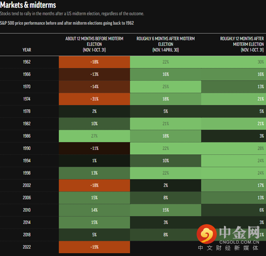The image size is (266, 256).
Task: Select the 1986 year label
Action: tap(27, 136)
